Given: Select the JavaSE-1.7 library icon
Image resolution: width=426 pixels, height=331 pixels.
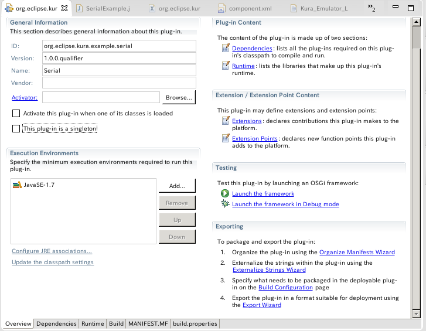Looking at the screenshot, I should [17, 185].
